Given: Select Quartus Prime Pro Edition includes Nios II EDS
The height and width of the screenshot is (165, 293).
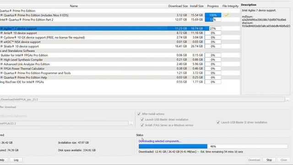Looking at the screenshot, I should point(119,15).
